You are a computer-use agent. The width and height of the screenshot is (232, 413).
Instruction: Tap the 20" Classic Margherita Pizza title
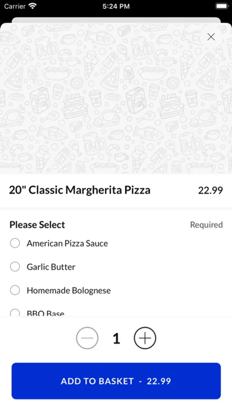(x=80, y=190)
